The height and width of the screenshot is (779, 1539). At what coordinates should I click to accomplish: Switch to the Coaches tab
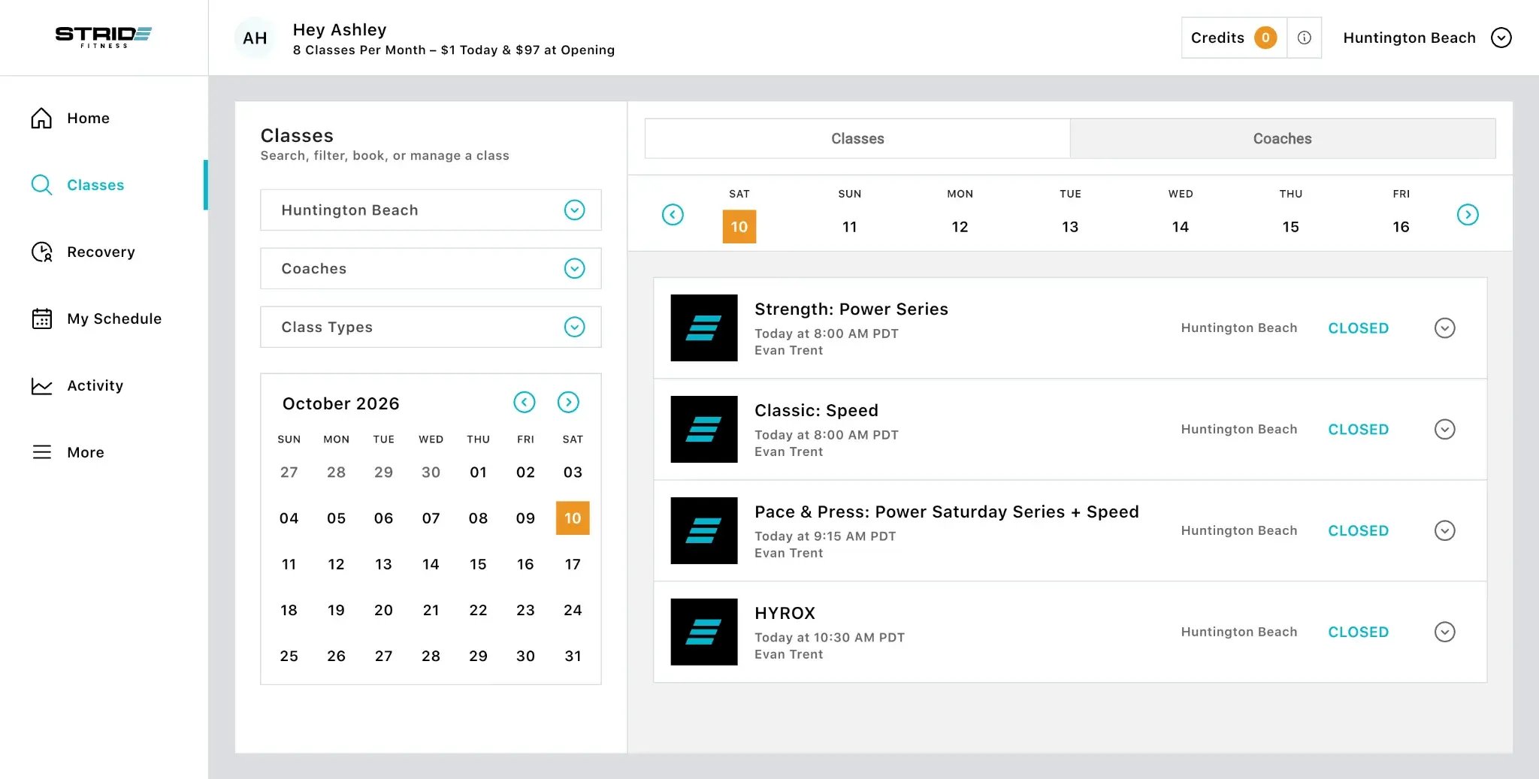[x=1283, y=138]
